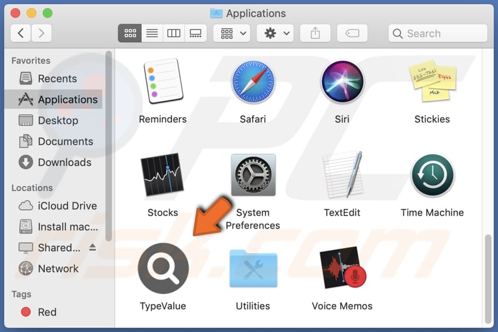
Task: Click the Share toolbar button
Action: (315, 33)
